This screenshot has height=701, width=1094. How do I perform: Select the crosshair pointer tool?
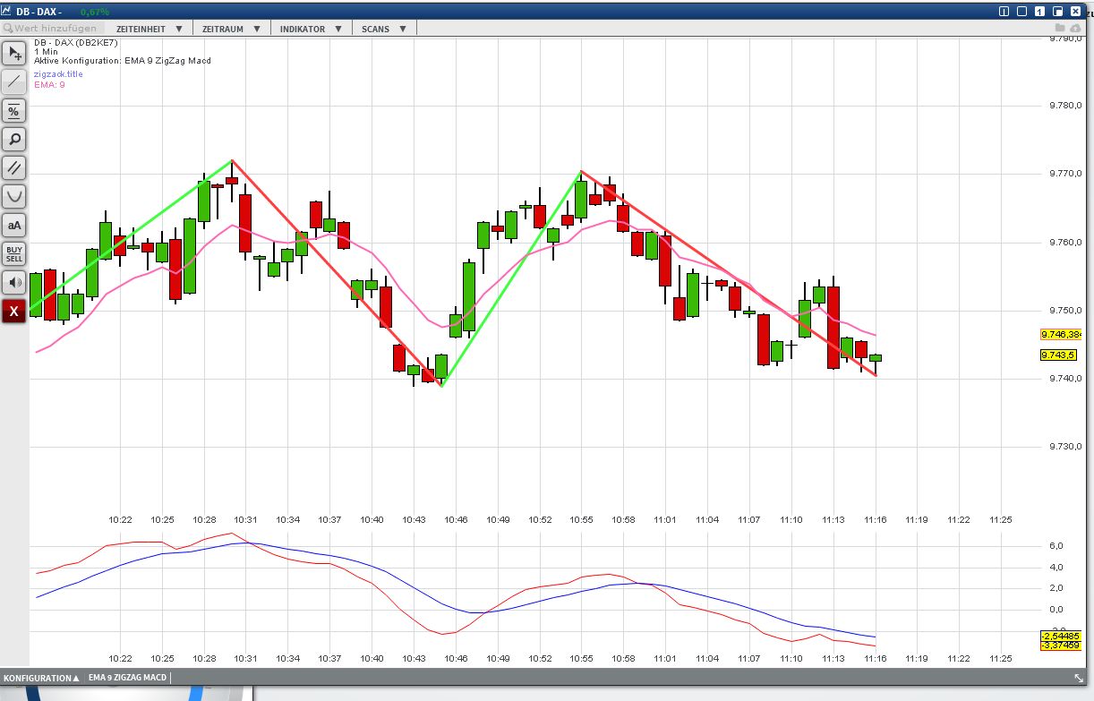pyautogui.click(x=14, y=54)
